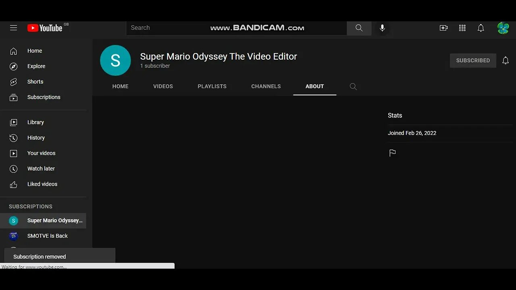
Task: Select the ABOUT tab
Action: click(x=314, y=86)
